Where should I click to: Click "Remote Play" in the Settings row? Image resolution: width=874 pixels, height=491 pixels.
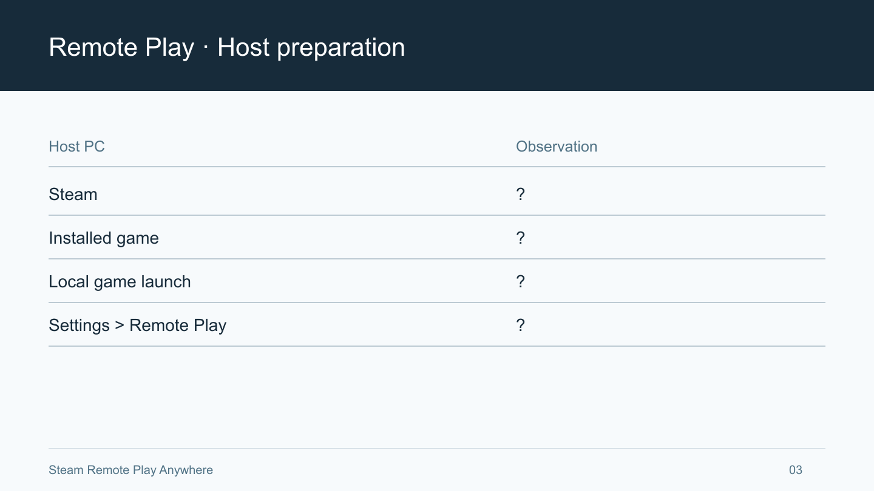178,326
